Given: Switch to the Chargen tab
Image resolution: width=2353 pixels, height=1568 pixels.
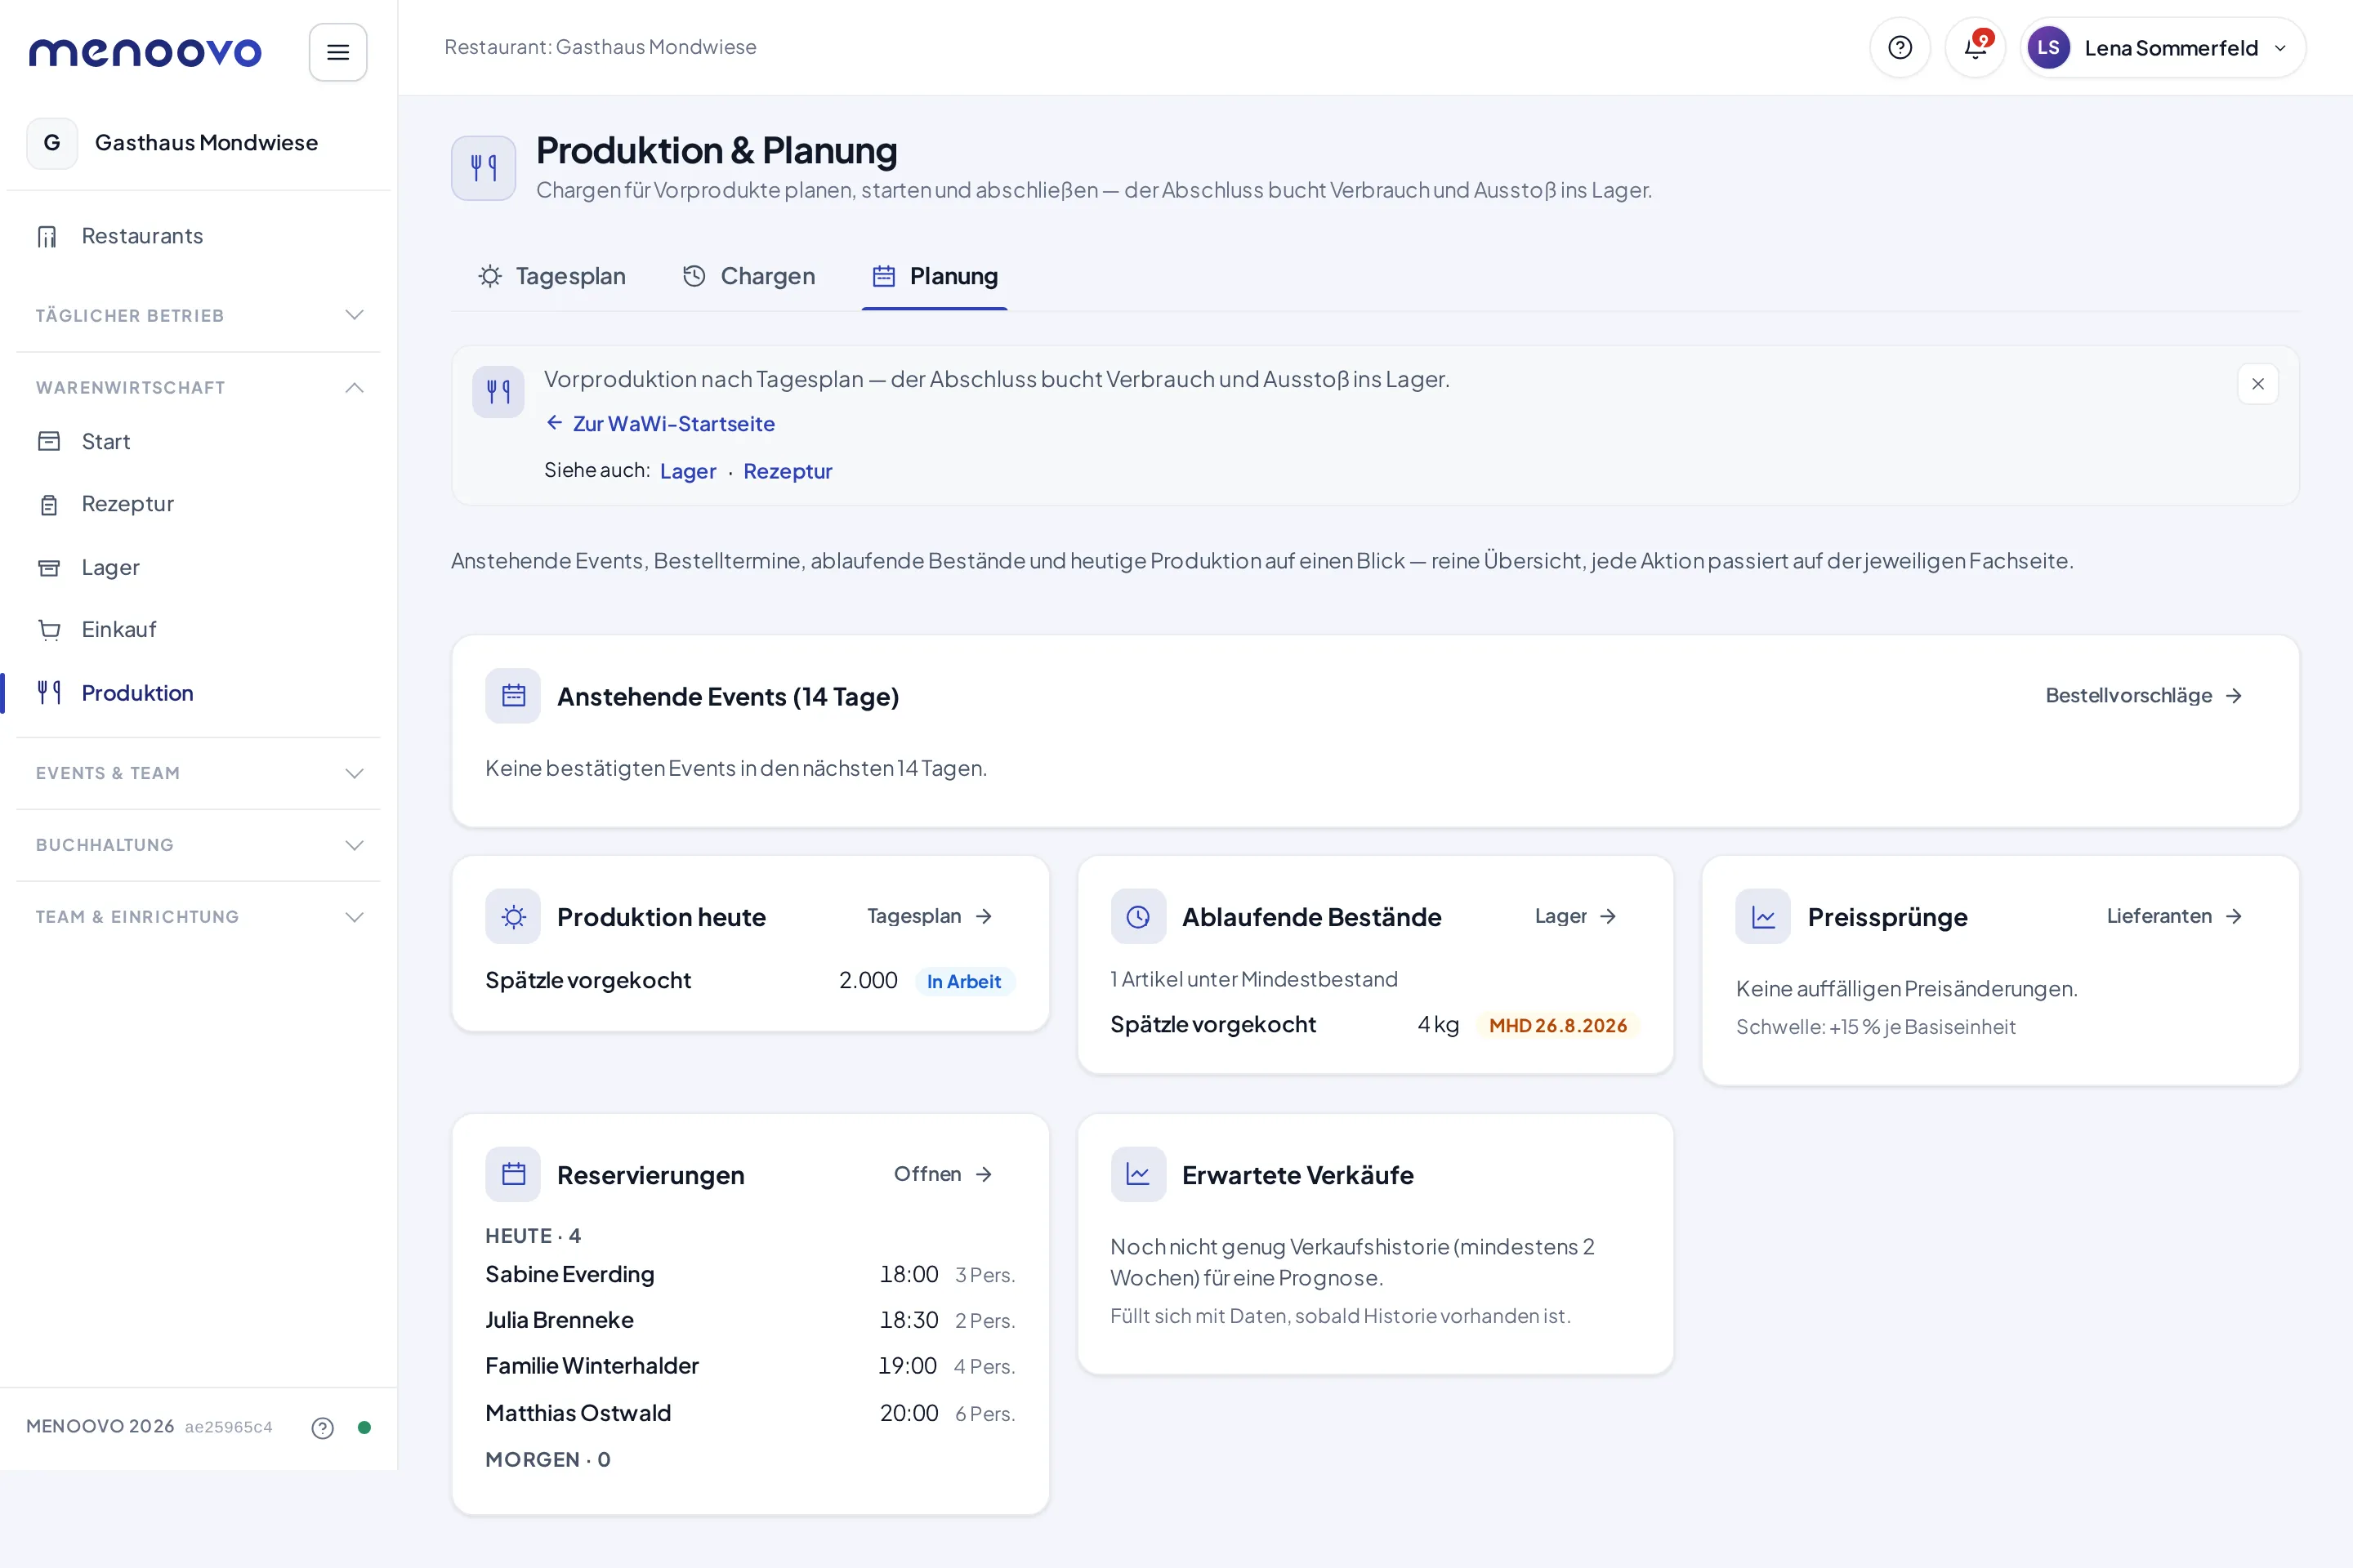Looking at the screenshot, I should click(x=749, y=276).
